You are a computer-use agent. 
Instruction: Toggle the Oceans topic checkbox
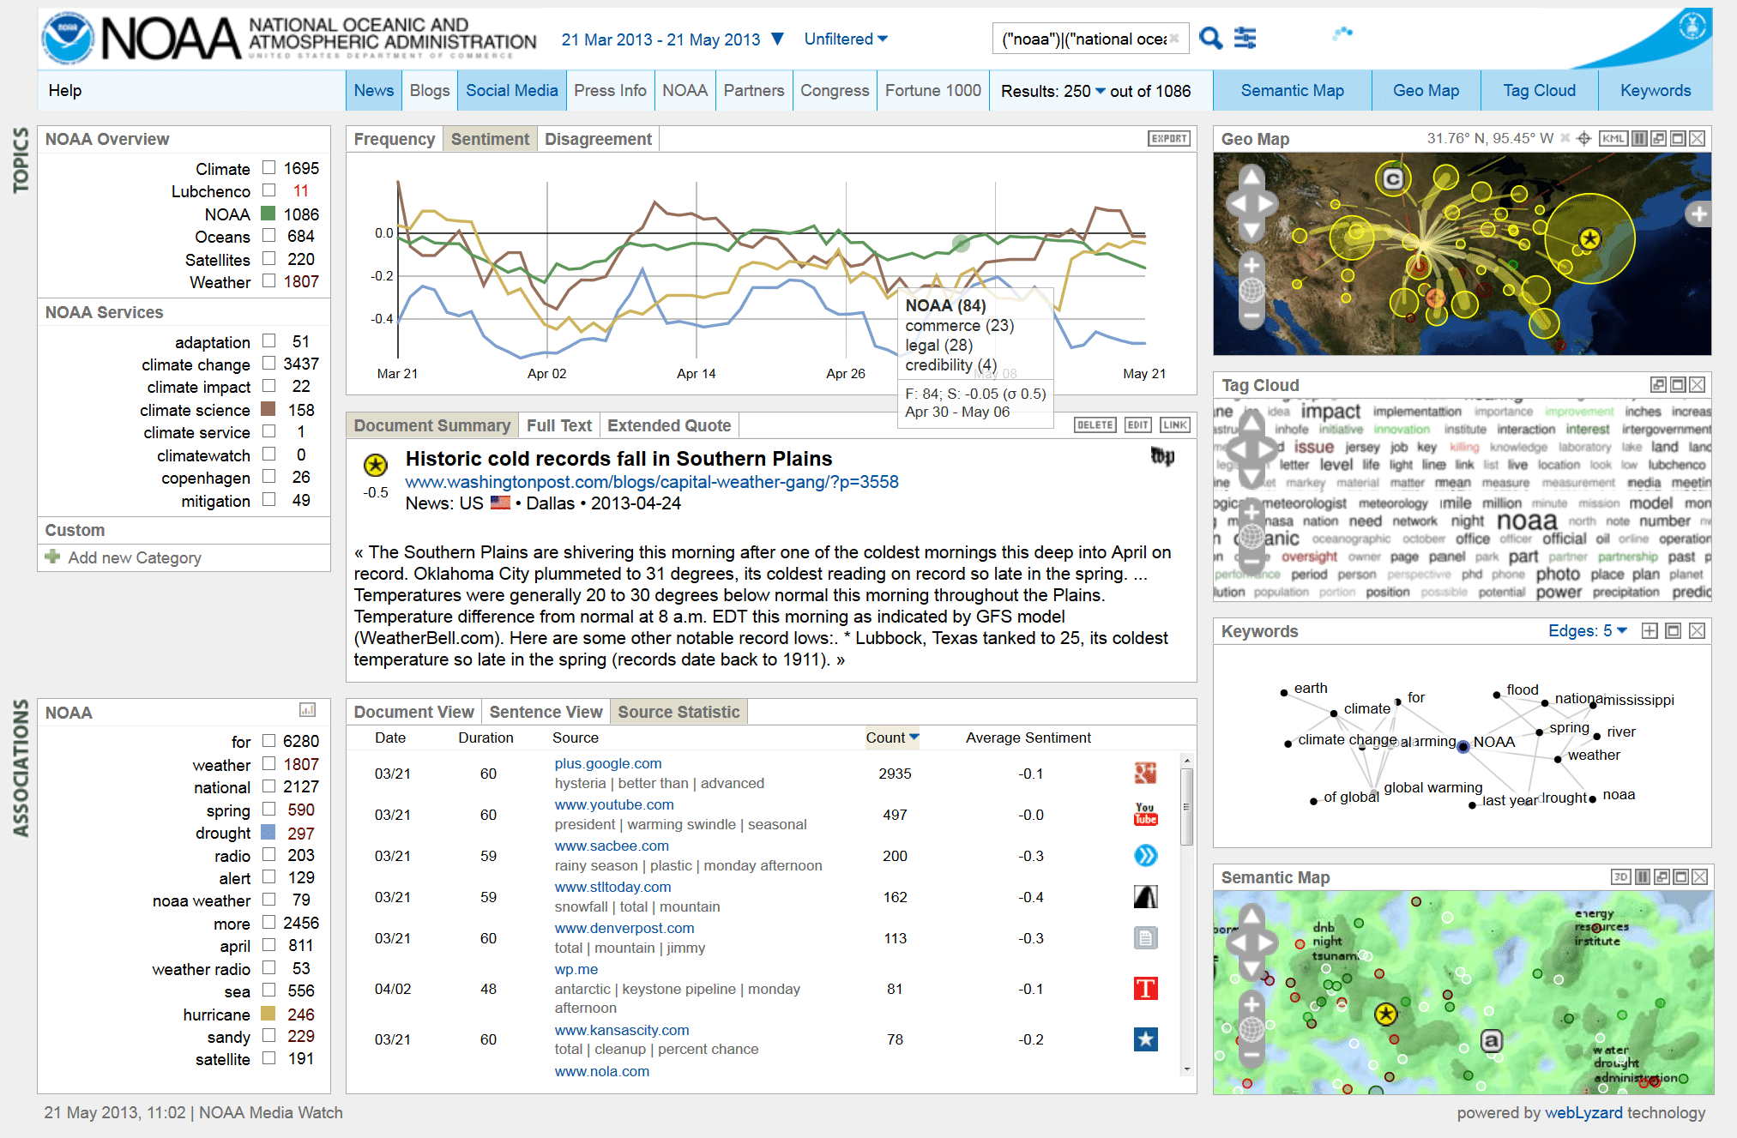[x=268, y=236]
